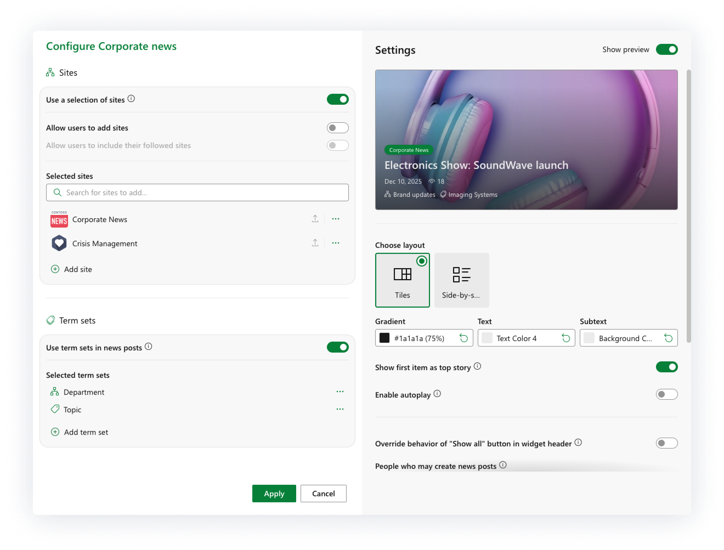Viewport: 724px width, 550px height.
Task: Disable Show first item as top story
Action: [x=666, y=367]
